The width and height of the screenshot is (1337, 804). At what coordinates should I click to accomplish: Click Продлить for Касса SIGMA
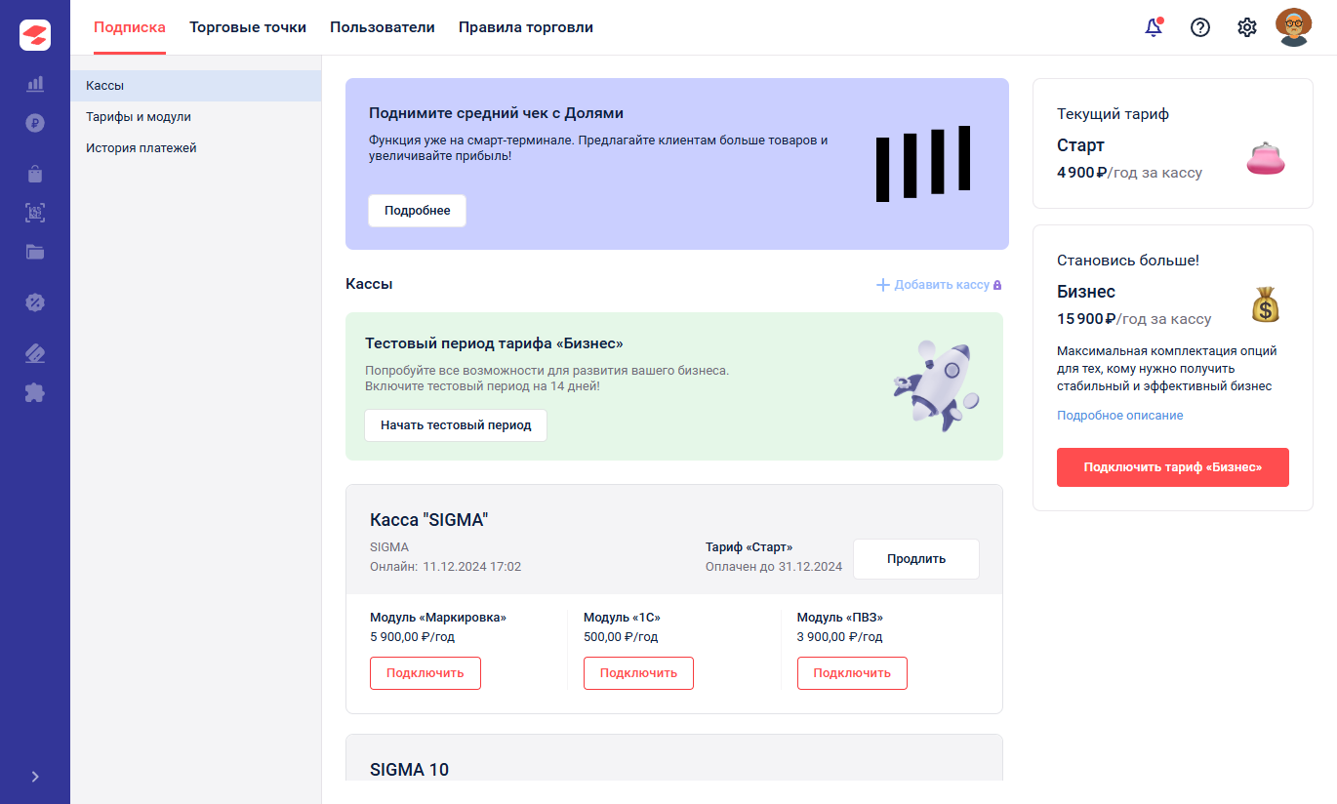[916, 559]
